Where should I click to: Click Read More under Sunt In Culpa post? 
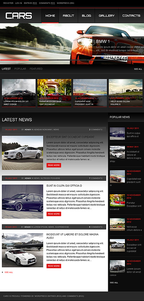(x=54, y=214)
